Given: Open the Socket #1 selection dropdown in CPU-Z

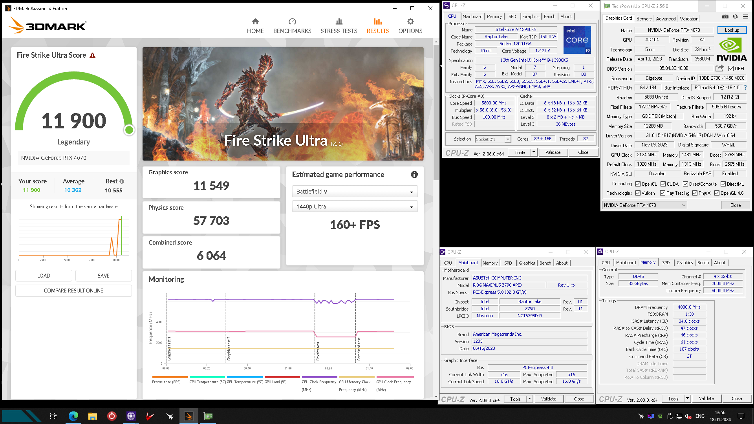Looking at the screenshot, I should point(493,139).
